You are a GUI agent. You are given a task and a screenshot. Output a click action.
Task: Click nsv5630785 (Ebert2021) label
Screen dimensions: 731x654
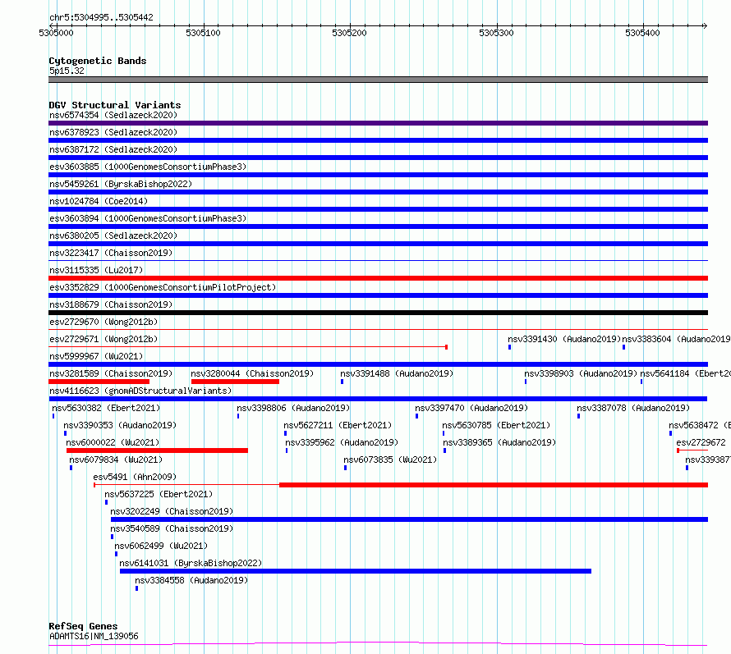[496, 425]
